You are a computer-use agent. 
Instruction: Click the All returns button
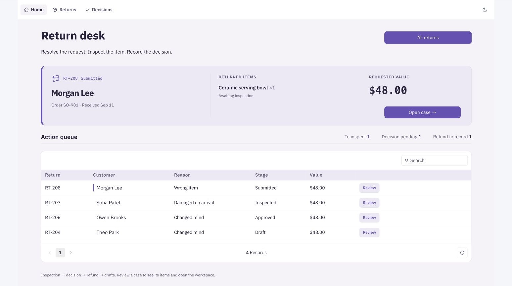[x=428, y=37]
